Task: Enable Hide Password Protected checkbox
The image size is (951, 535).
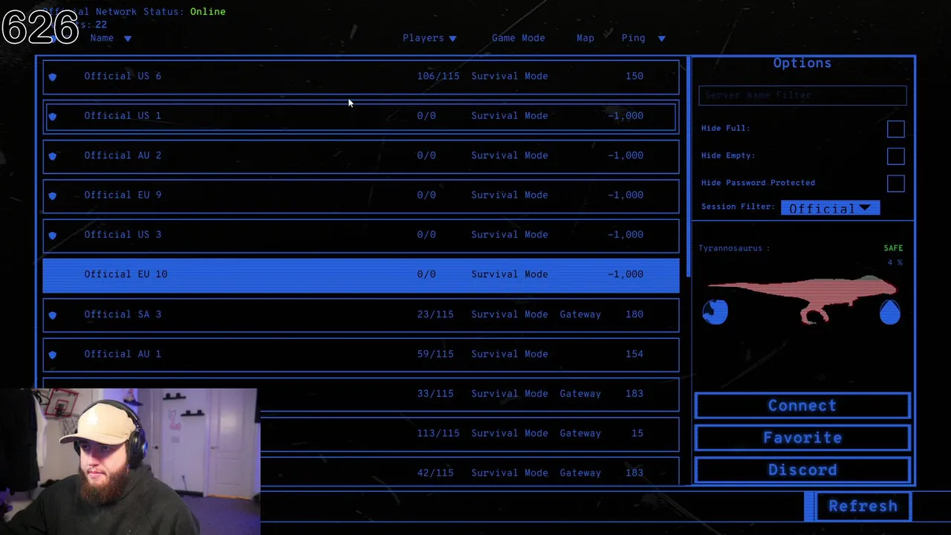Action: tap(895, 184)
